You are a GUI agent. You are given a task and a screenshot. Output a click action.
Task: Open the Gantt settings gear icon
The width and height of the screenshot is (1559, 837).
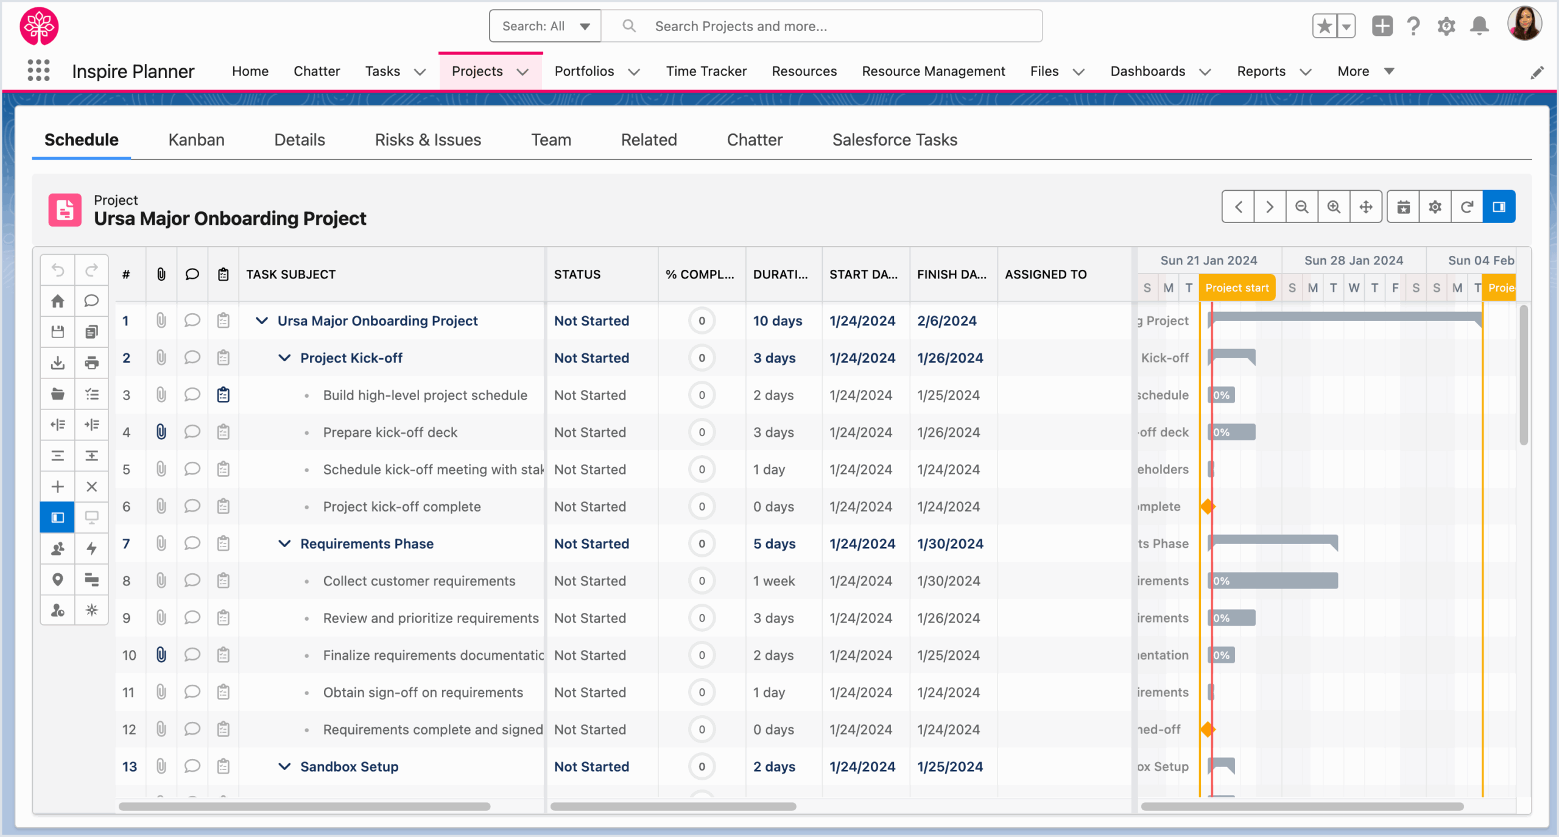coord(1434,206)
